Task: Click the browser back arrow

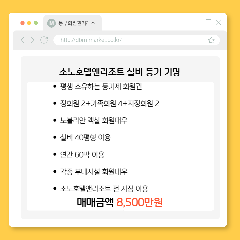Action: tap(23, 40)
